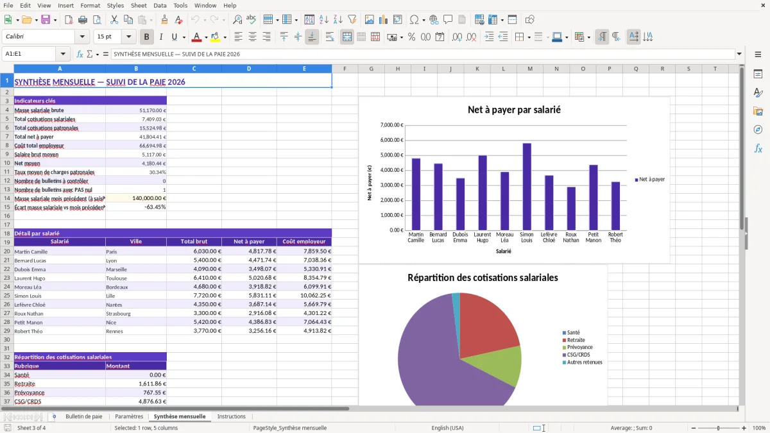Open Function Wizard fx icon
The image size is (770, 433).
click(80, 54)
